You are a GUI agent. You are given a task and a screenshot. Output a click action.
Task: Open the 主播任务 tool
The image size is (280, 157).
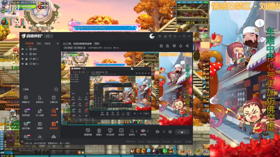[54, 99]
